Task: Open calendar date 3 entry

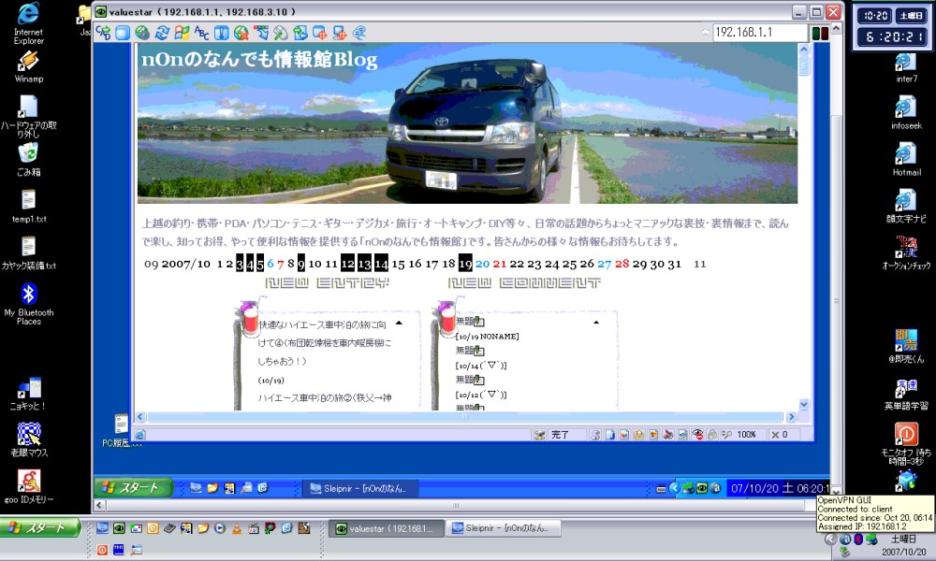Action: click(240, 263)
